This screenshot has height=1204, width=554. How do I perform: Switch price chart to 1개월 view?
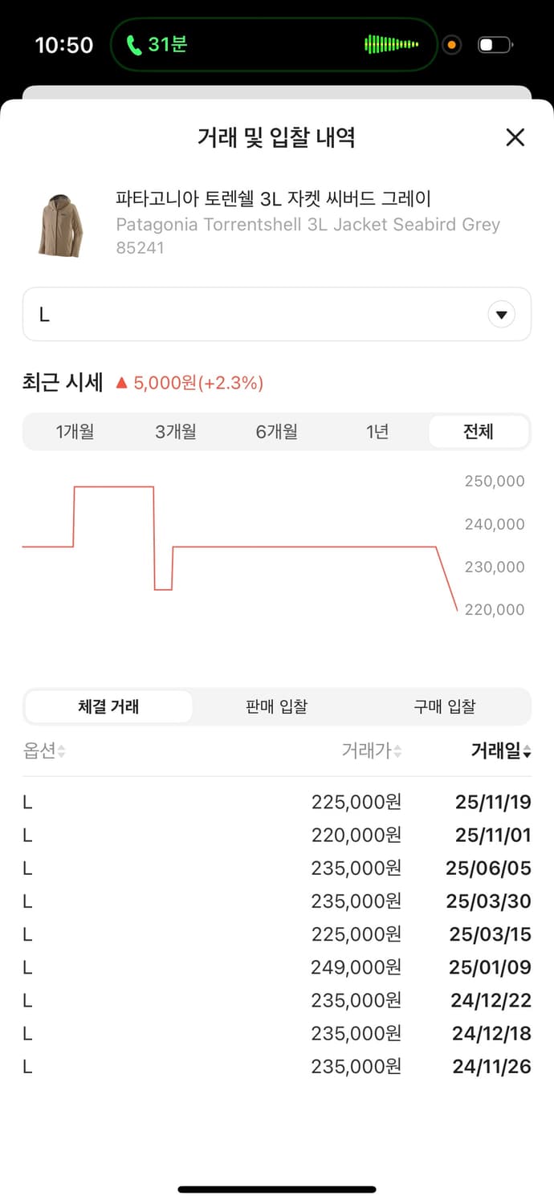click(75, 431)
